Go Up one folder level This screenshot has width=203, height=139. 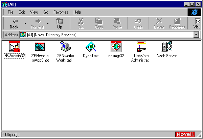pos(60,24)
